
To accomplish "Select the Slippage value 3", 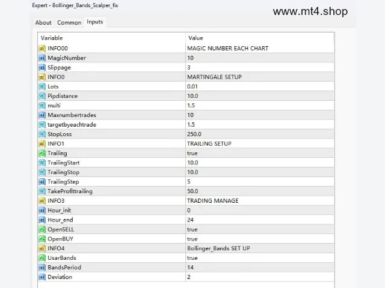I will point(188,68).
